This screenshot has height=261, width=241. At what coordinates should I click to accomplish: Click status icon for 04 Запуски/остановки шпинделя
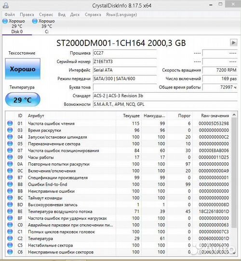(x=10, y=137)
